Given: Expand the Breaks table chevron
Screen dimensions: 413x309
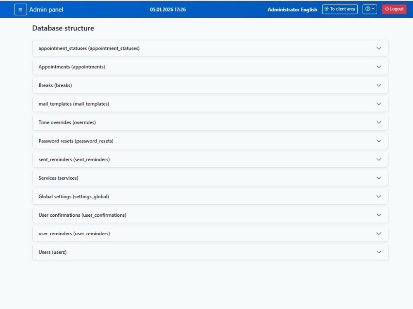Looking at the screenshot, I should (379, 85).
